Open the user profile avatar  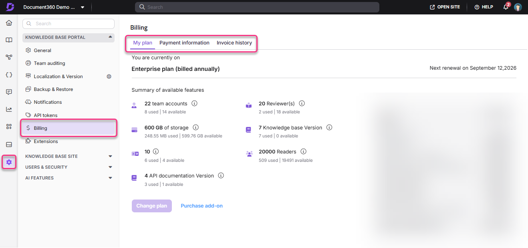tap(518, 7)
